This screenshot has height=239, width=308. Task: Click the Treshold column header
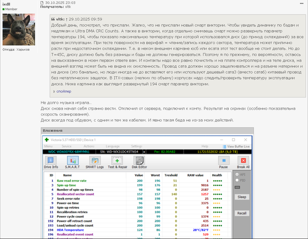(x=171, y=175)
